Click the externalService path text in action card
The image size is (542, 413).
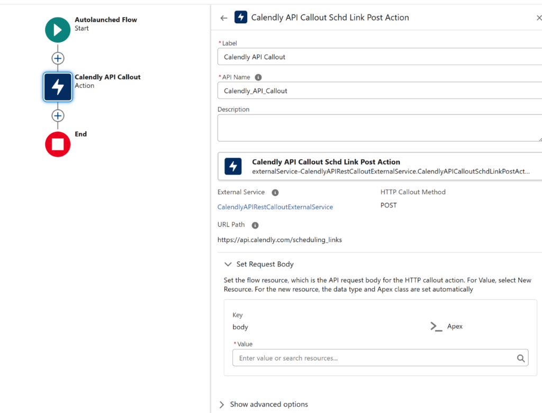[x=391, y=172]
